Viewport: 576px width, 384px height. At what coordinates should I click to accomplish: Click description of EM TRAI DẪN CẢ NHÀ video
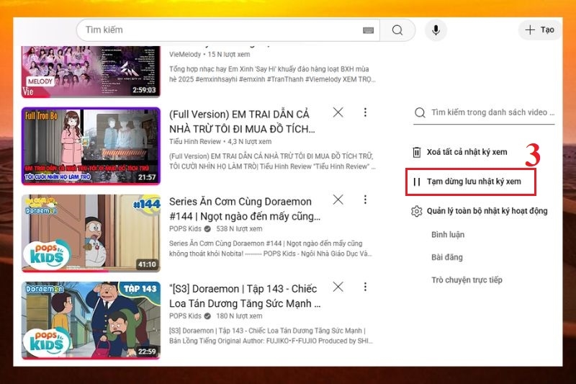click(x=272, y=161)
